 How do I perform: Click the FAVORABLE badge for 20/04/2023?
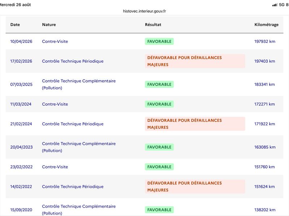(159, 147)
